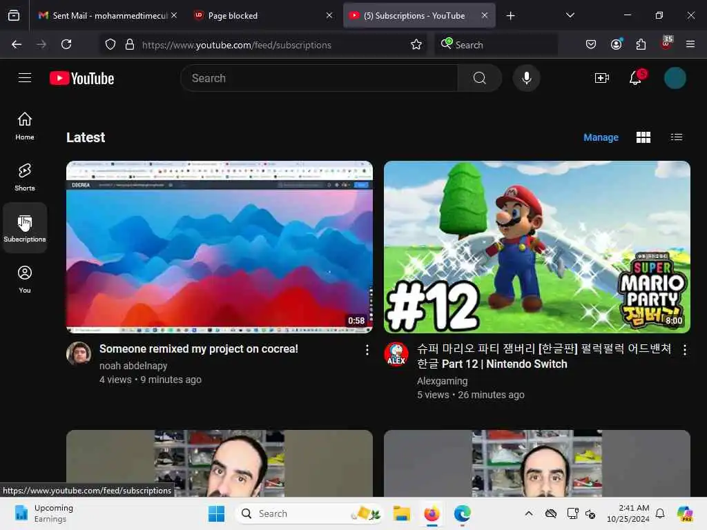Click the YouTube logo

(81, 79)
